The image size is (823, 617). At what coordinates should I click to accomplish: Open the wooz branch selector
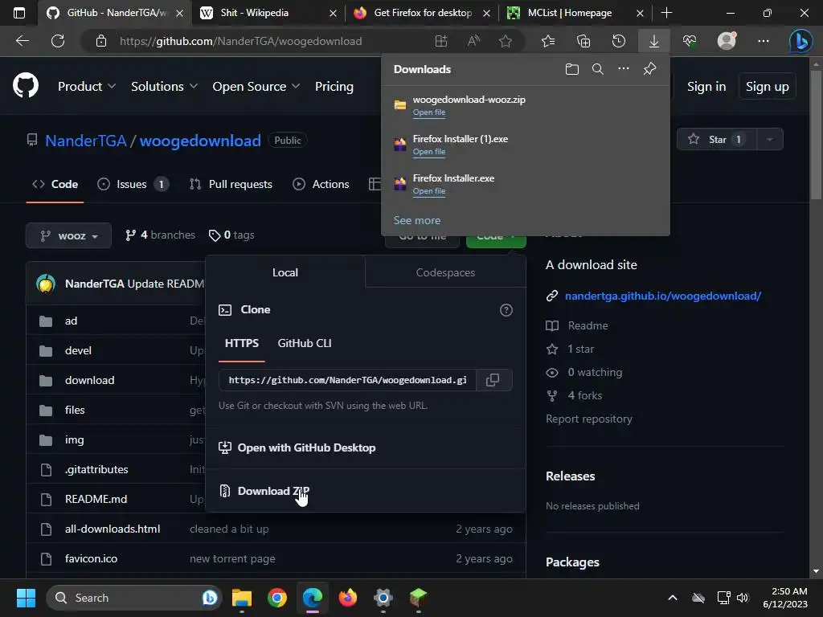pos(69,235)
